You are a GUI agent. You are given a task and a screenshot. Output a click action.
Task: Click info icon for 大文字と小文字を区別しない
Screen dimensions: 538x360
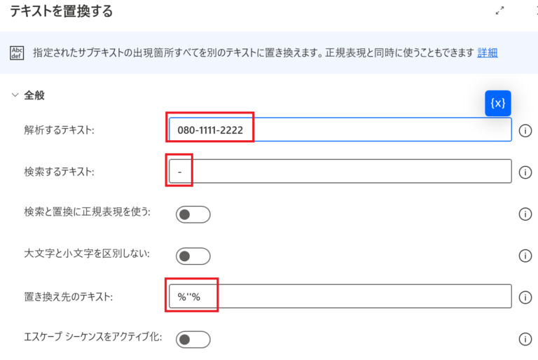pos(524,256)
